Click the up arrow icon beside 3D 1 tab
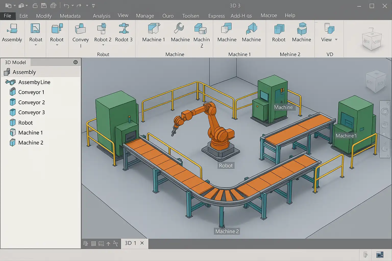392x261 pixels. click(x=108, y=244)
